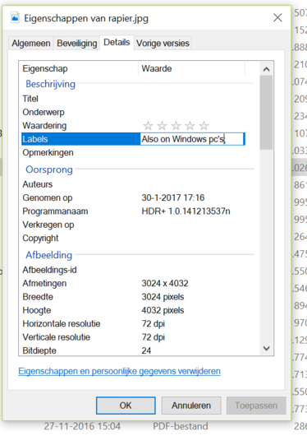Set rating to five stars
This screenshot has width=307, height=436.
204,126
